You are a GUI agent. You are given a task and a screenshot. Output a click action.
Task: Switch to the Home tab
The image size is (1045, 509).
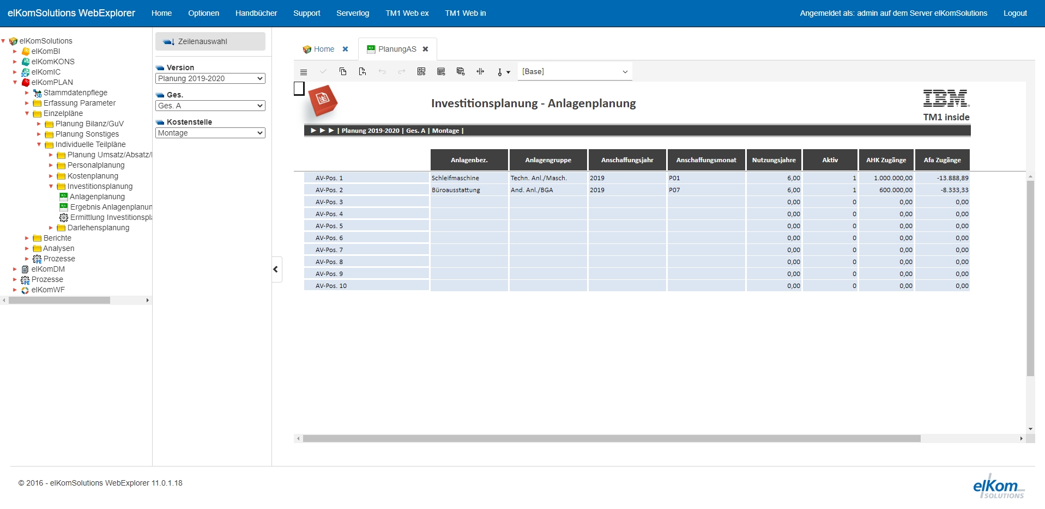pos(324,49)
